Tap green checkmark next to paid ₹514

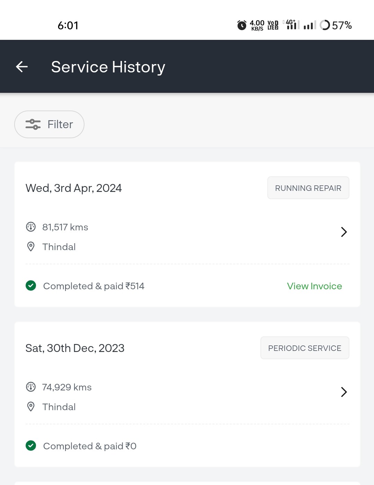pos(31,286)
